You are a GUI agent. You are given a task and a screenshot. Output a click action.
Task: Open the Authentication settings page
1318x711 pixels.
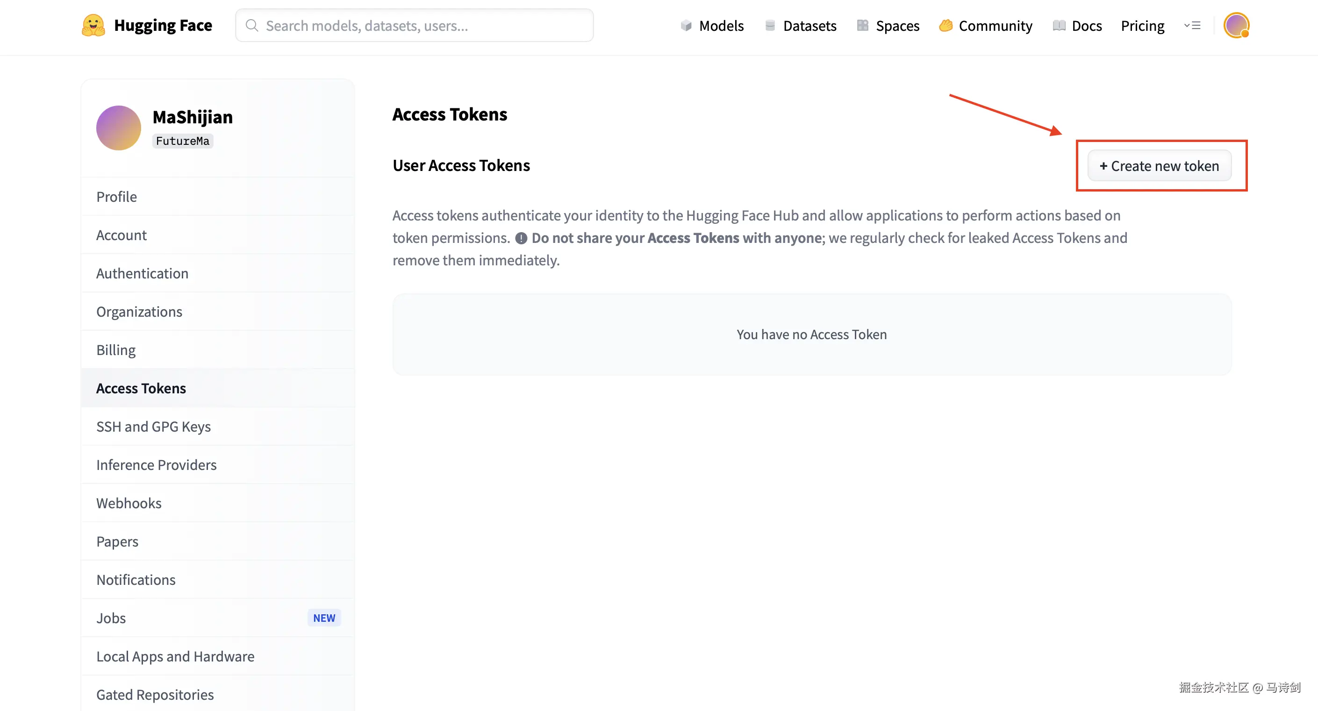[142, 273]
